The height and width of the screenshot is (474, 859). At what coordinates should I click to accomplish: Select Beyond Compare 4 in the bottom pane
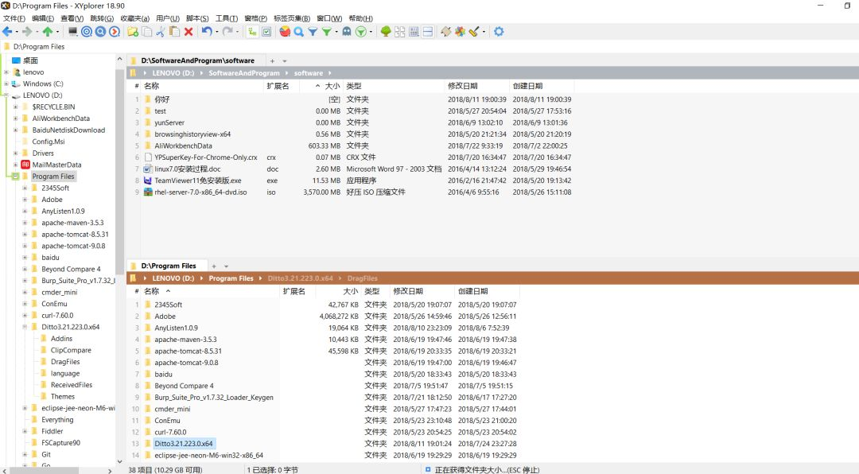[x=184, y=386]
